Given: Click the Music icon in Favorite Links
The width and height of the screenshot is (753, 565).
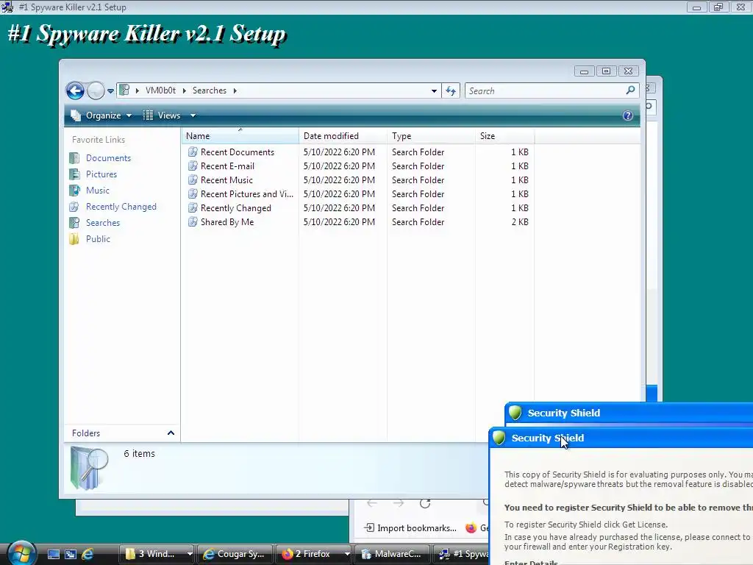Looking at the screenshot, I should [x=74, y=191].
